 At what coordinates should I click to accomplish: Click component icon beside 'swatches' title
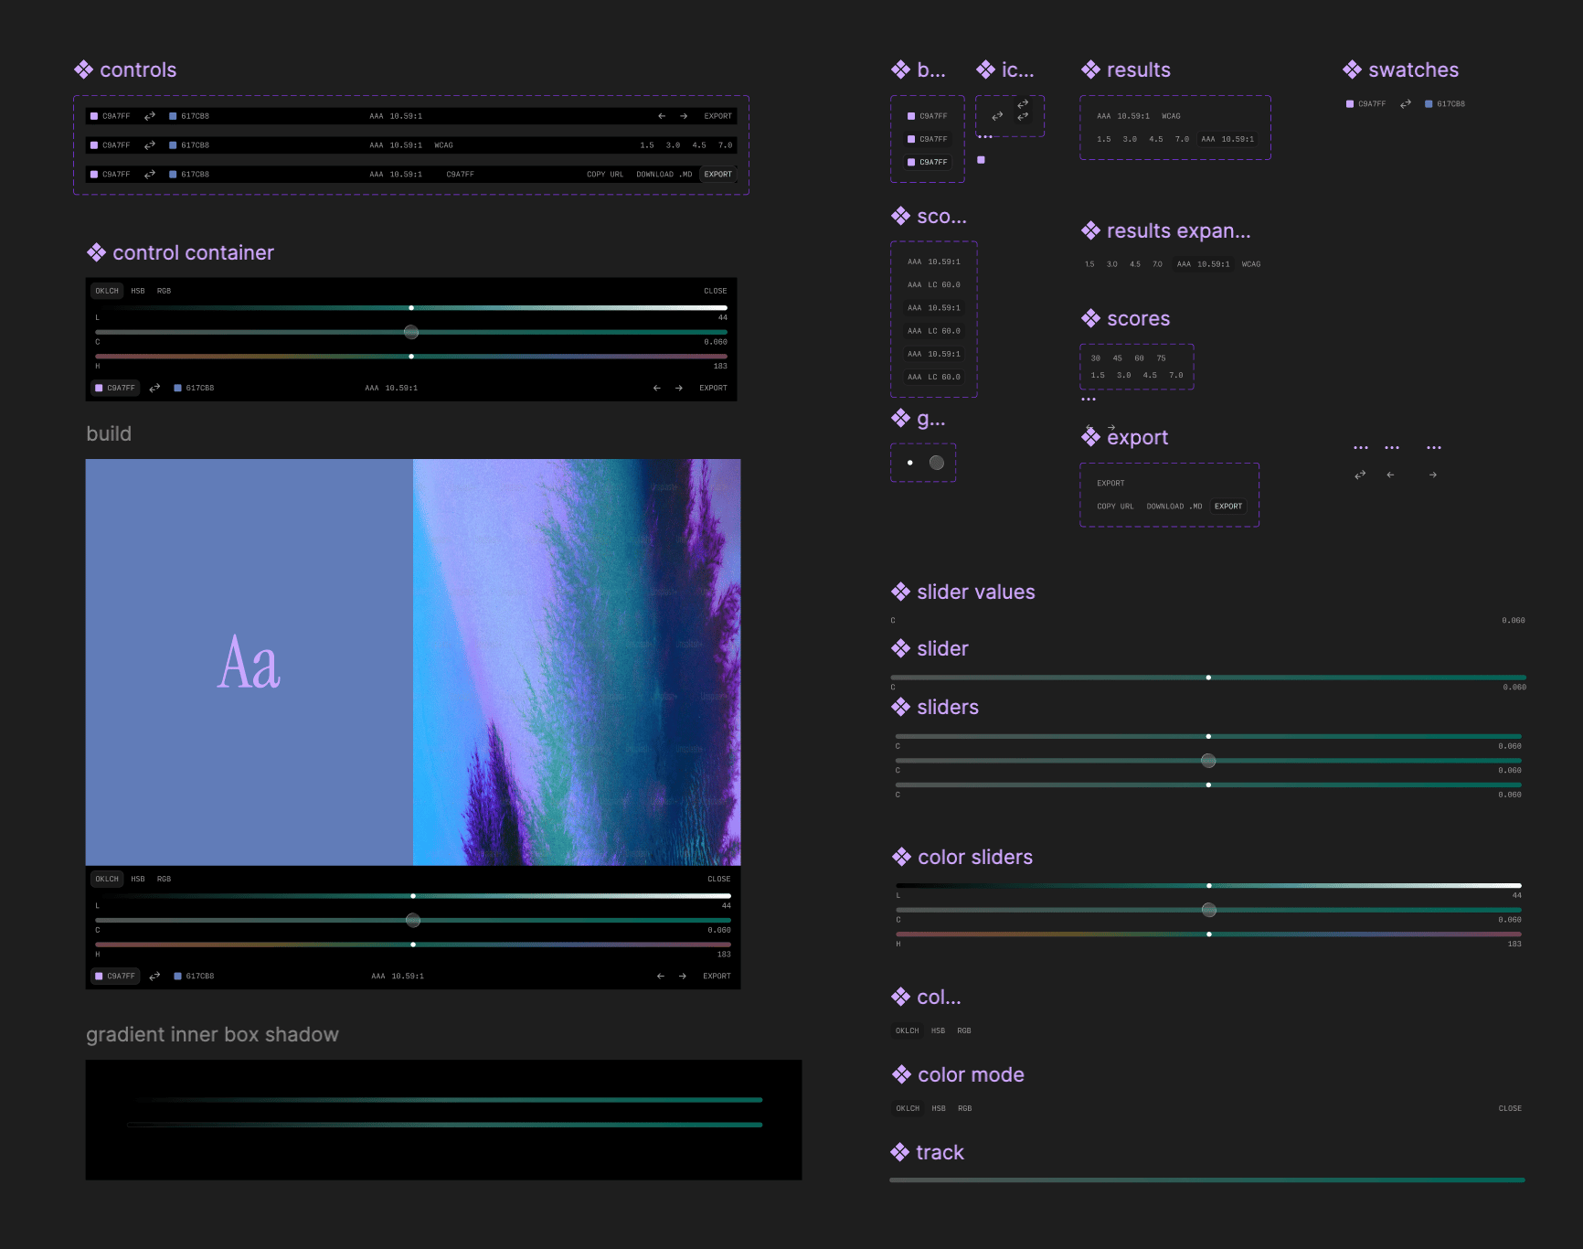(x=1353, y=70)
